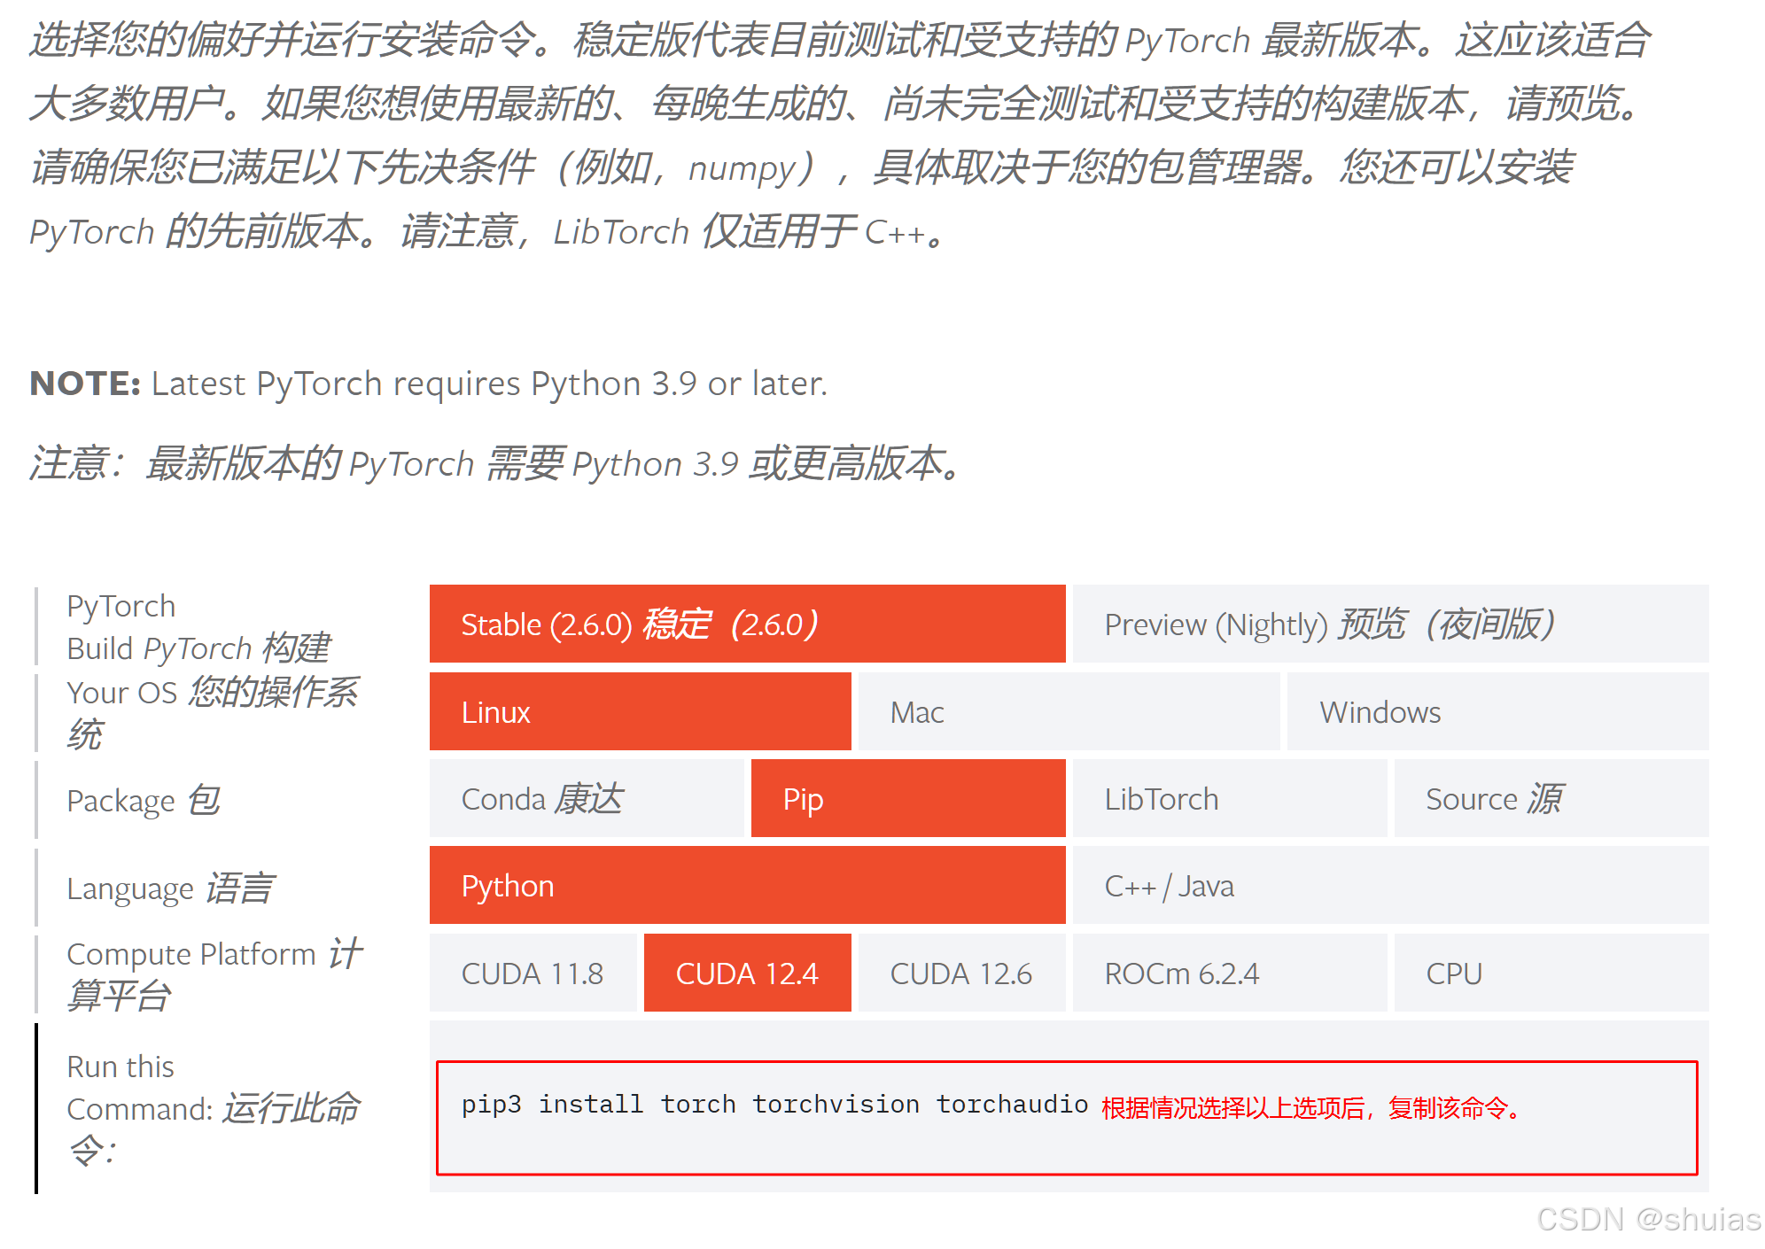Choose the CUDA 11.8 compute platform
The image size is (1765, 1249).
(533, 973)
